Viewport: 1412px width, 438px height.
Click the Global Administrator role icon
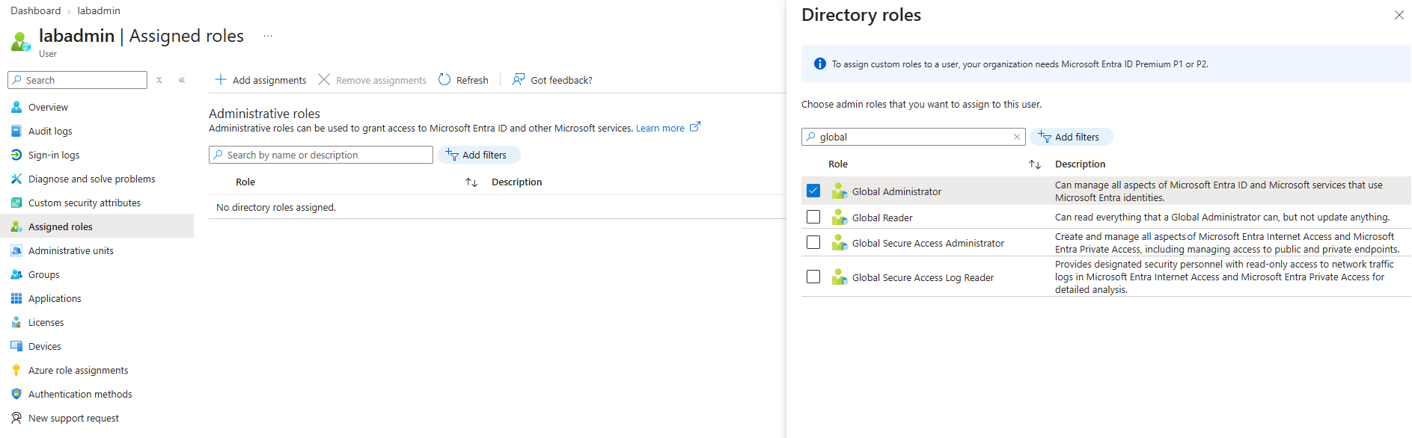(840, 191)
